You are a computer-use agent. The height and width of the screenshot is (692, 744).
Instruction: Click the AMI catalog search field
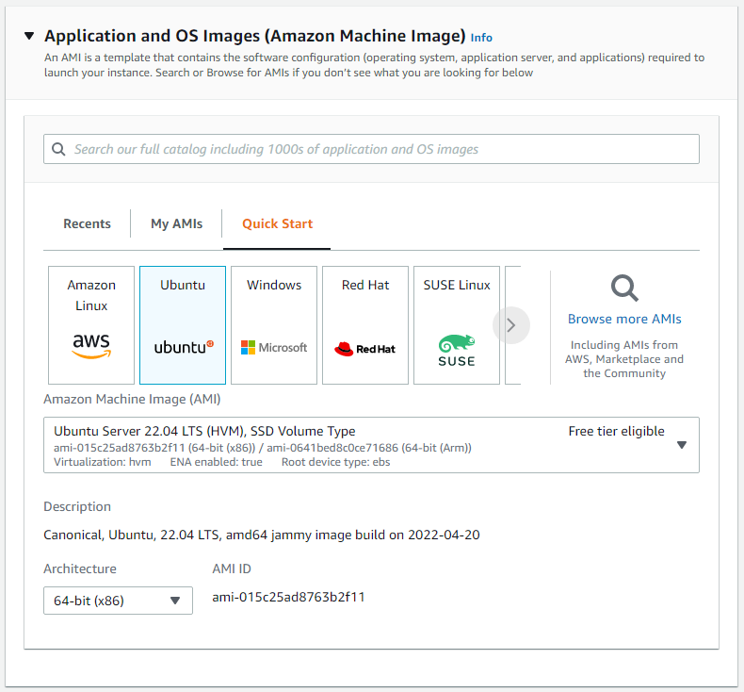point(377,149)
